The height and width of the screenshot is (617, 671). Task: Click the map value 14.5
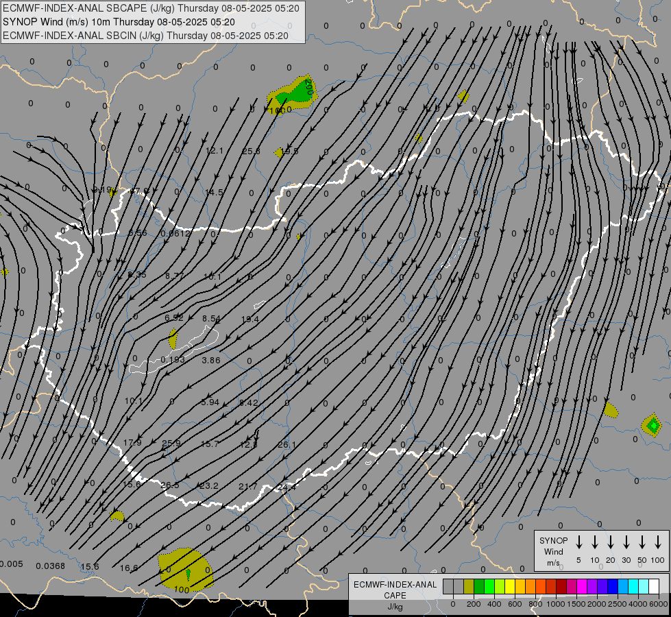pos(214,192)
